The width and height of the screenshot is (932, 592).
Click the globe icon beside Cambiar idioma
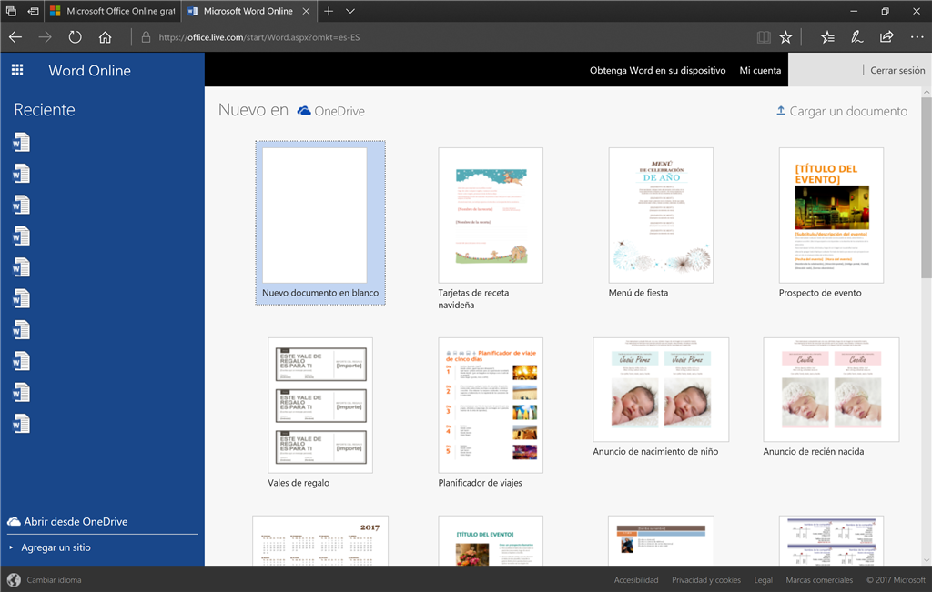(x=14, y=580)
